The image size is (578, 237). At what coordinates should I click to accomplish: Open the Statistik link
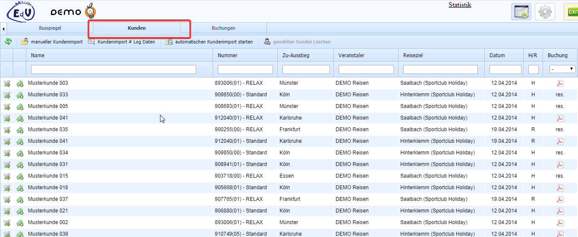459,5
